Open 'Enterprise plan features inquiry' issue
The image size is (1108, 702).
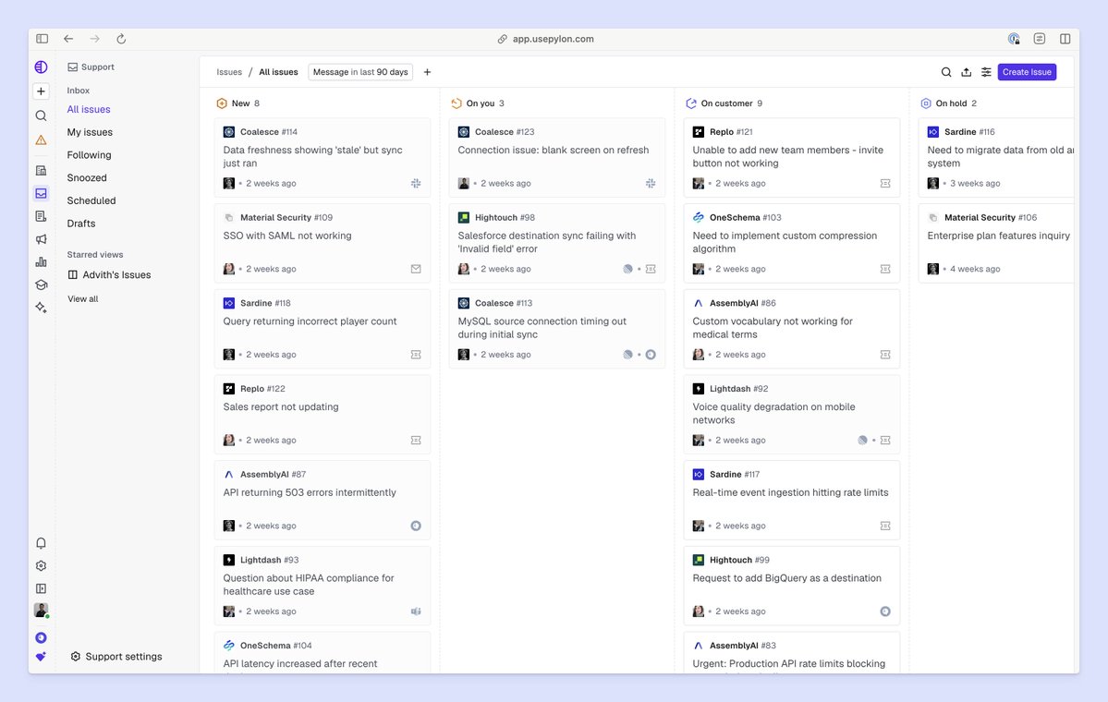click(x=996, y=243)
